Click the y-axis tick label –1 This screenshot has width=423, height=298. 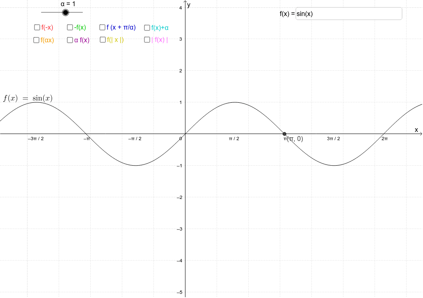[179, 166]
